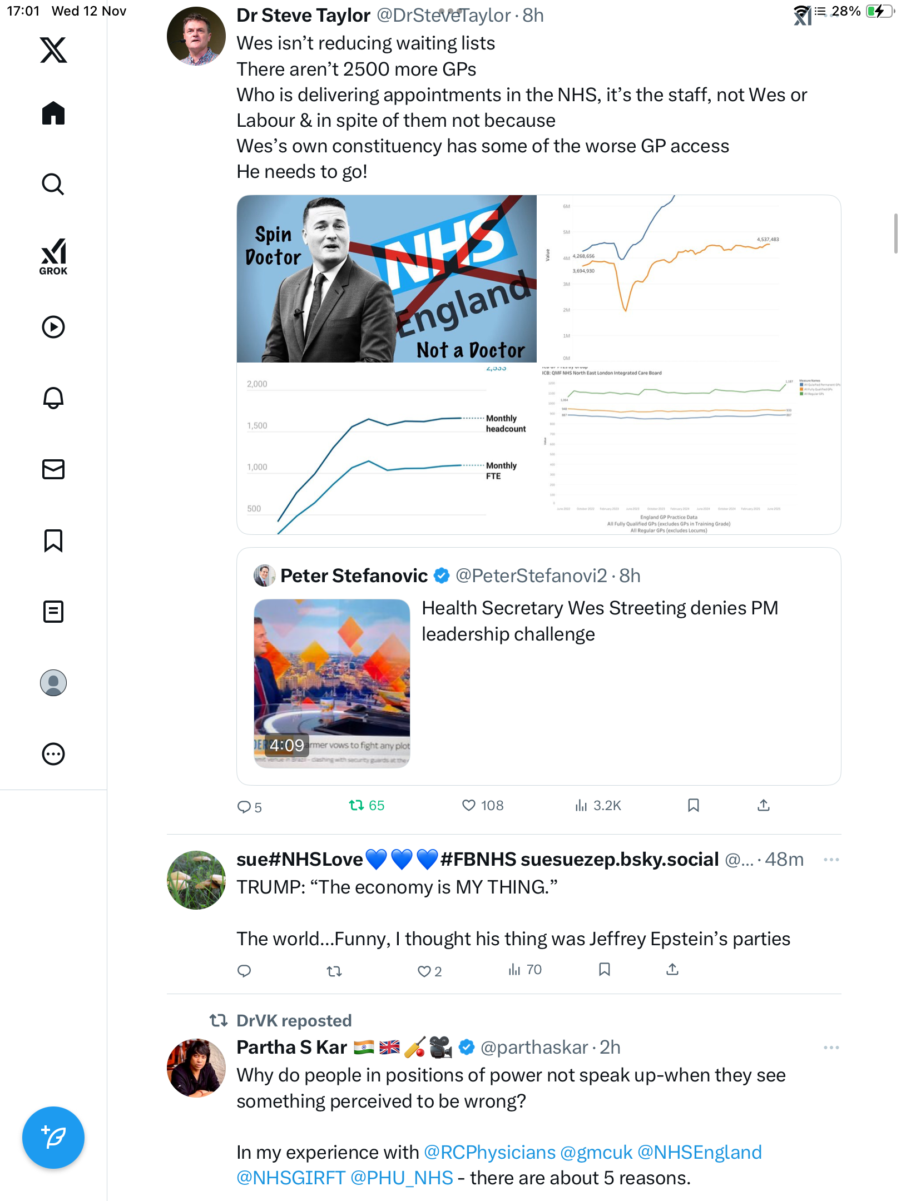The height and width of the screenshot is (1201, 901).
Task: Open the Lists page in sidebar
Action: (x=53, y=612)
